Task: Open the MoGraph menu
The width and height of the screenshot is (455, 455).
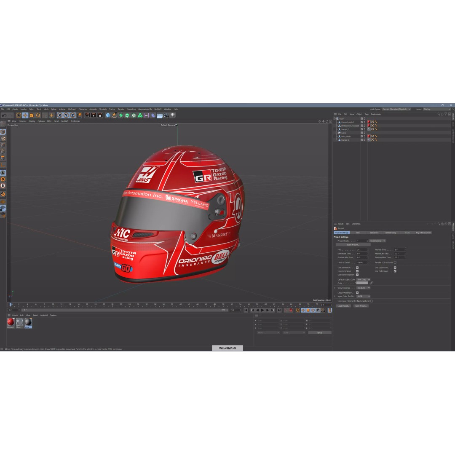Action: click(72, 109)
